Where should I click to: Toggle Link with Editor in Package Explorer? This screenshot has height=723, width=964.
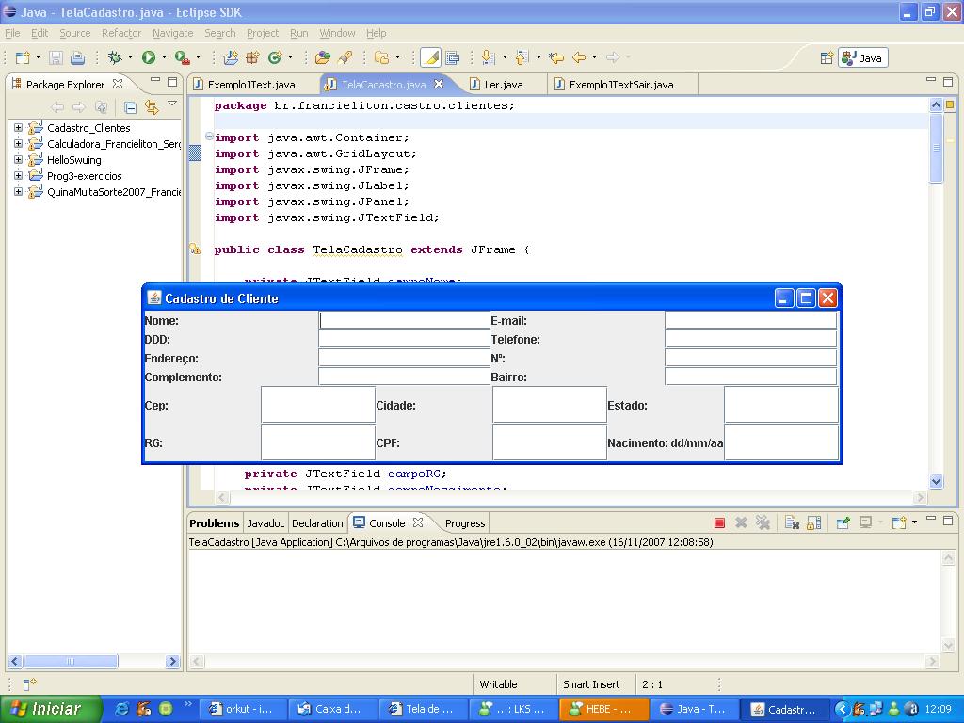click(152, 107)
